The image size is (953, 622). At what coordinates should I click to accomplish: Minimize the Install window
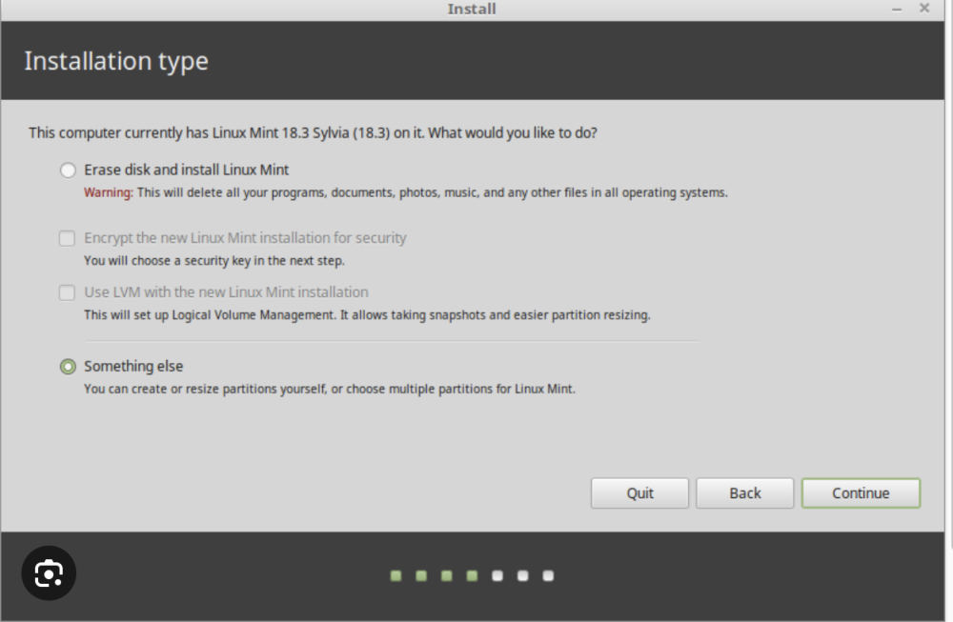[x=897, y=10]
